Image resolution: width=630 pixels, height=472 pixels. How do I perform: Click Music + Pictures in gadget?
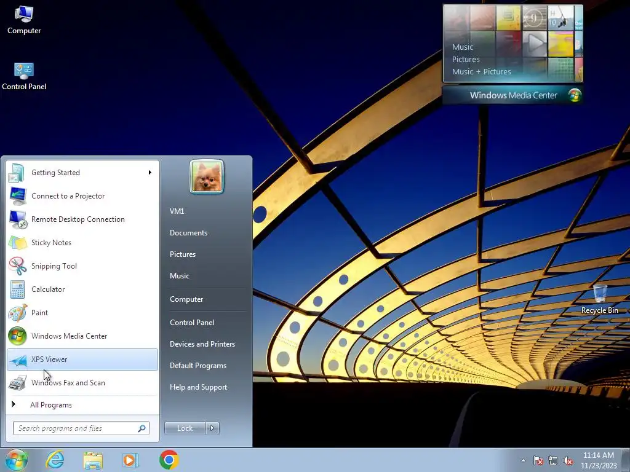point(481,72)
